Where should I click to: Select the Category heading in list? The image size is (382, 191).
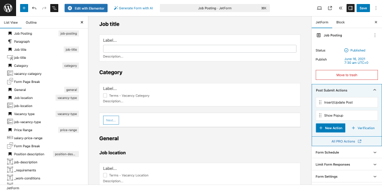tap(21, 65)
